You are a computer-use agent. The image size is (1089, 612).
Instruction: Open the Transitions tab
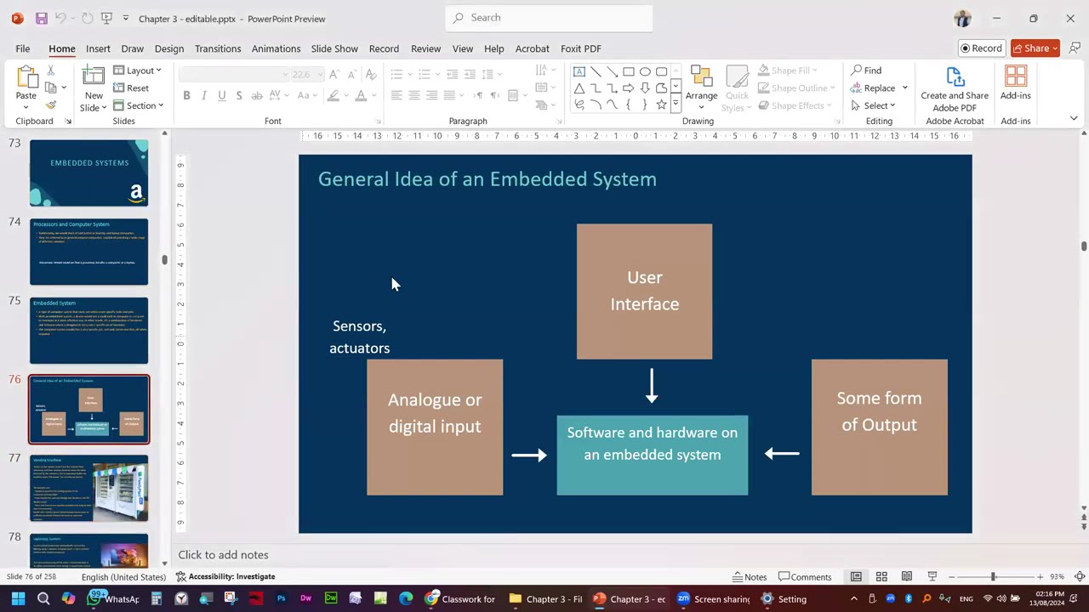(x=218, y=48)
